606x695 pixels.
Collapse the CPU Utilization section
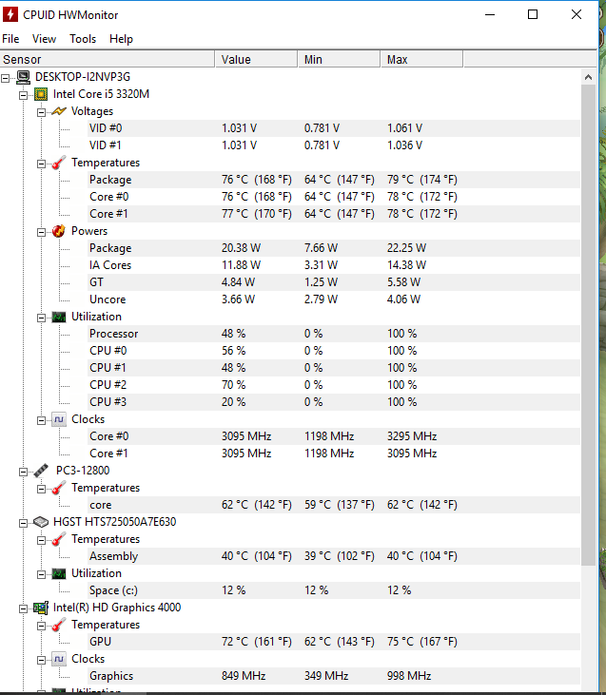(41, 318)
